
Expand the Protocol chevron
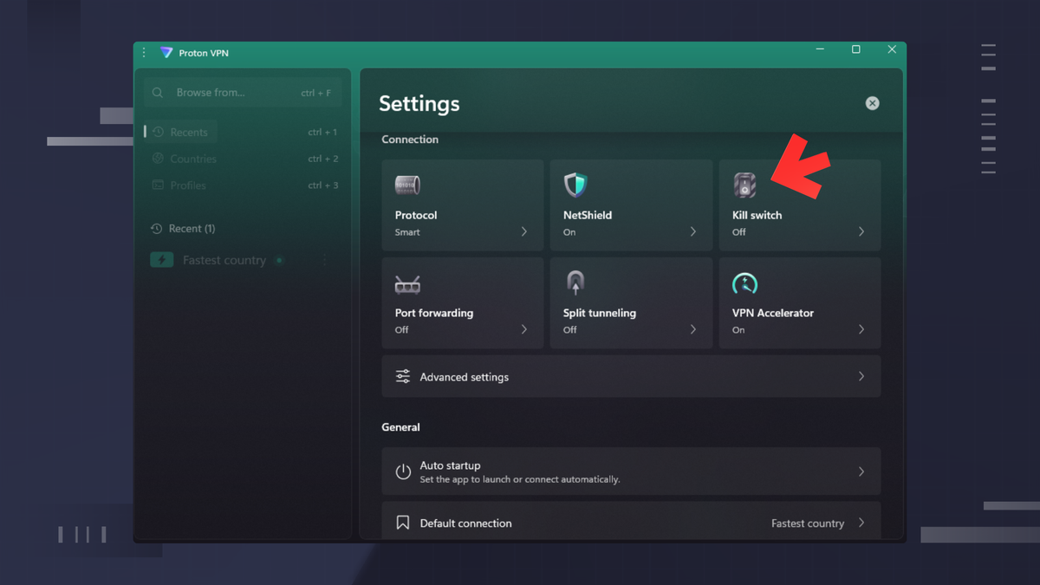point(524,231)
